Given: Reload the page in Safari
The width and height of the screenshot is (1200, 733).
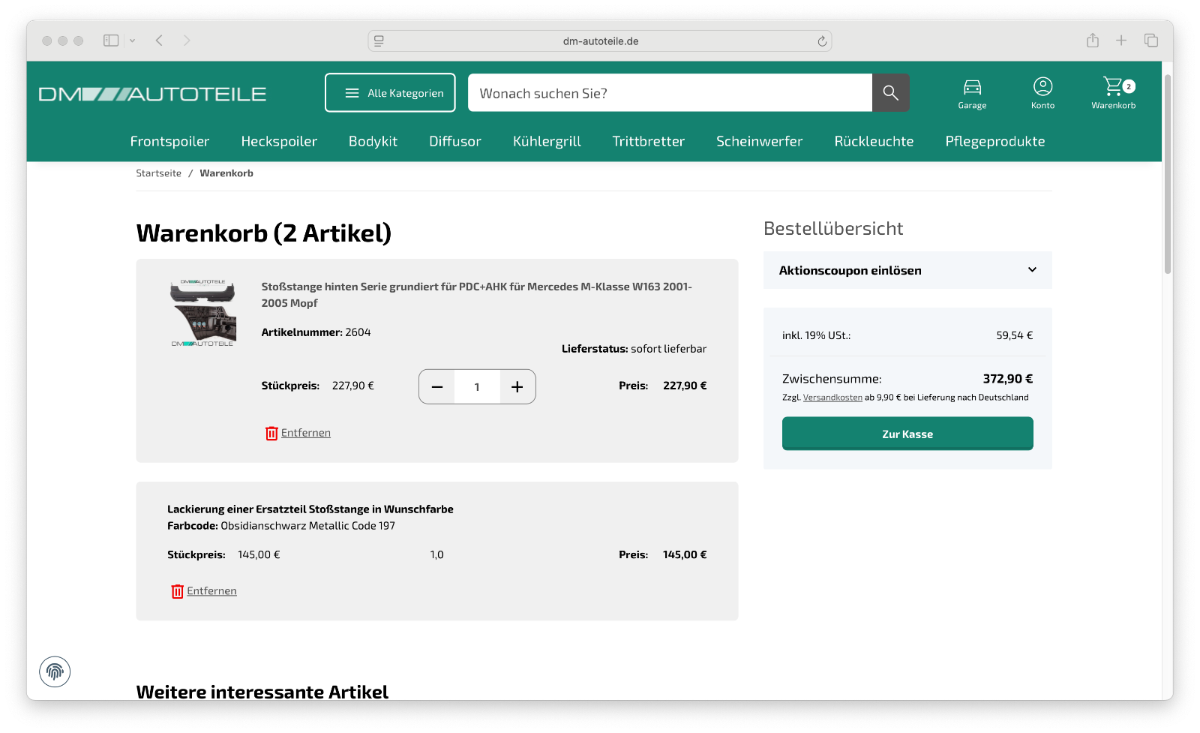Looking at the screenshot, I should (x=822, y=41).
